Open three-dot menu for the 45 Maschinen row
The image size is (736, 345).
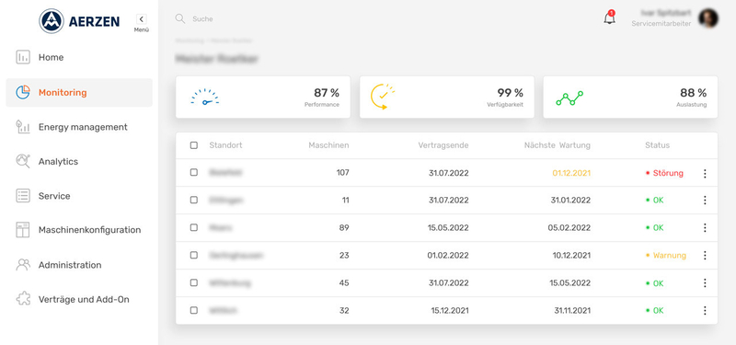(705, 283)
